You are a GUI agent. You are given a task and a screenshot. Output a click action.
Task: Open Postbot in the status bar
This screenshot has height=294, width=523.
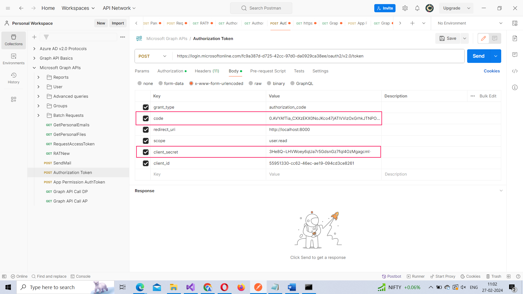click(391, 276)
